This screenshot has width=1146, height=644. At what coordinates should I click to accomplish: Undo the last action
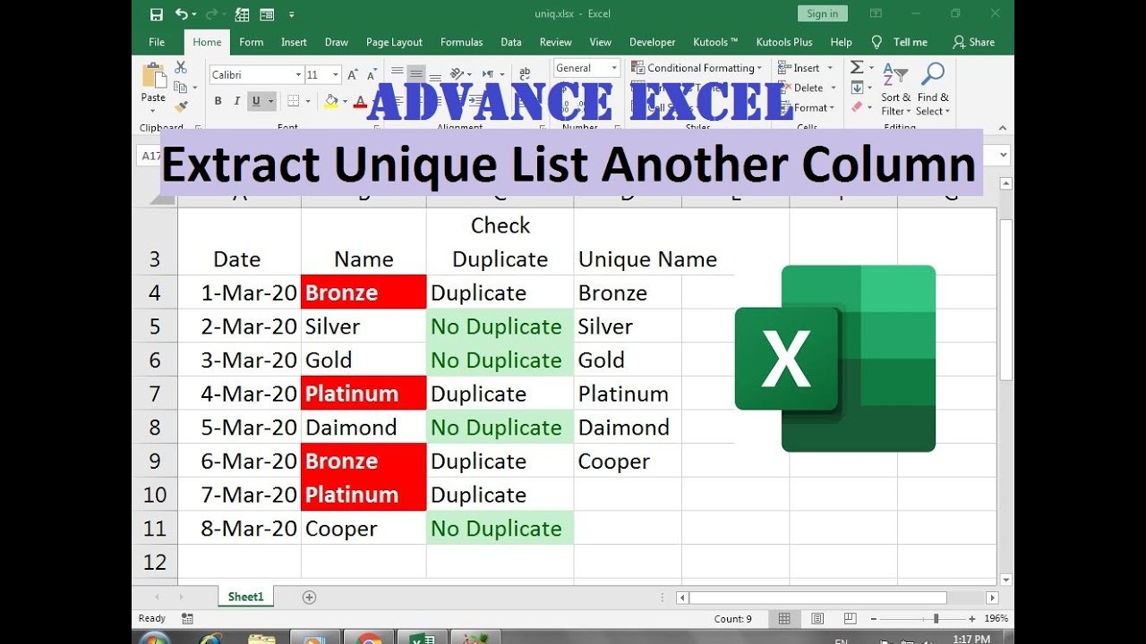click(x=182, y=14)
